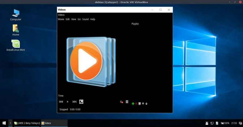Screen dimensions: 243x127
Task: Open the sound volume tray icon
Action: click(217, 123)
